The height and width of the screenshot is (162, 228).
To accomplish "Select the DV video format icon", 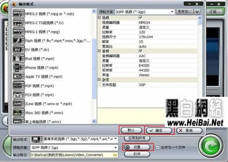I will click(x=19, y=50).
